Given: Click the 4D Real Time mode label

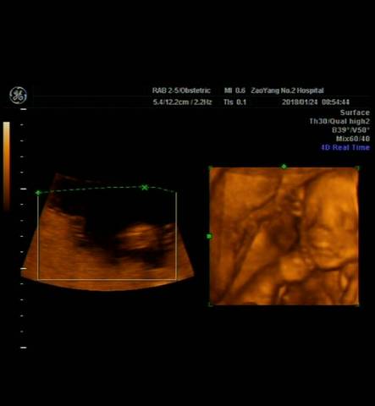Looking at the screenshot, I should point(345,147).
